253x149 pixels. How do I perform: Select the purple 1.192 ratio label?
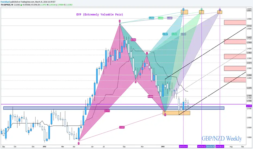click(x=170, y=18)
